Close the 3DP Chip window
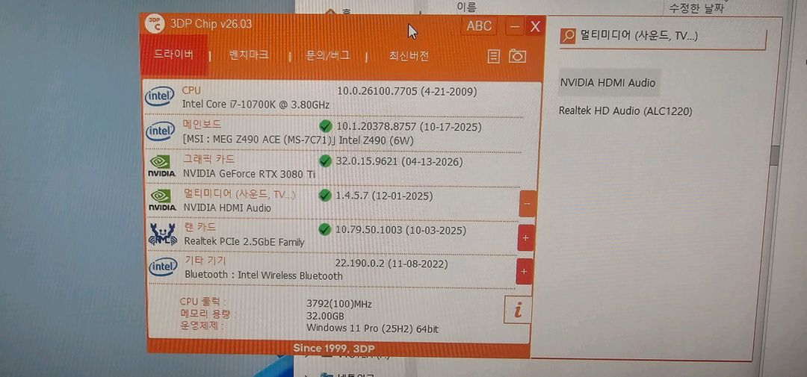The height and width of the screenshot is (377, 807). [535, 27]
